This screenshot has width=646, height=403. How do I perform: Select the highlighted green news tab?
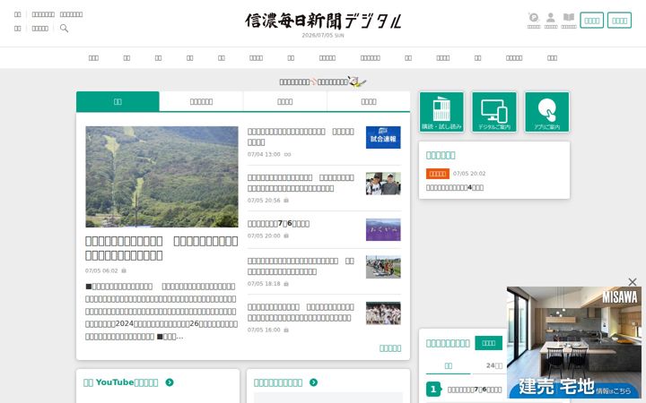[x=118, y=101]
